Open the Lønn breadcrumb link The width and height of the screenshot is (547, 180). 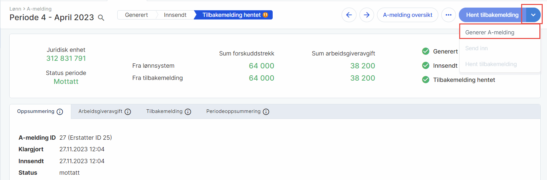[15, 9]
